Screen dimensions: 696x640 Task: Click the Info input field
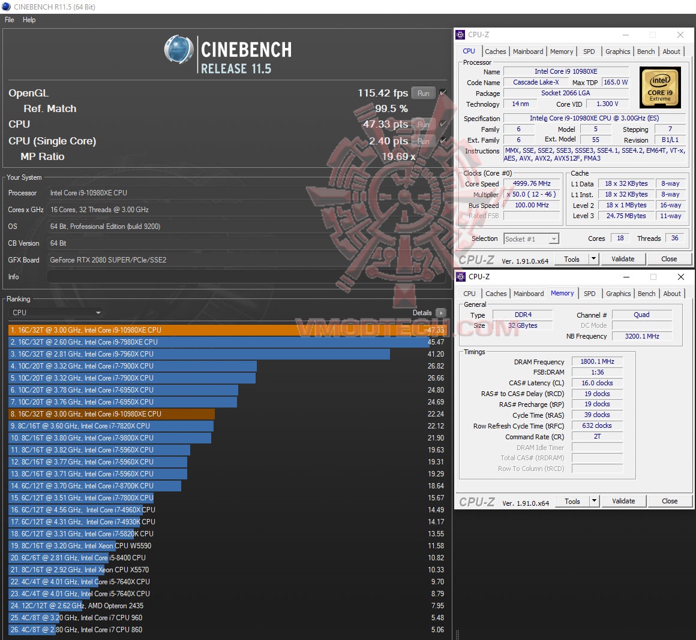point(247,277)
